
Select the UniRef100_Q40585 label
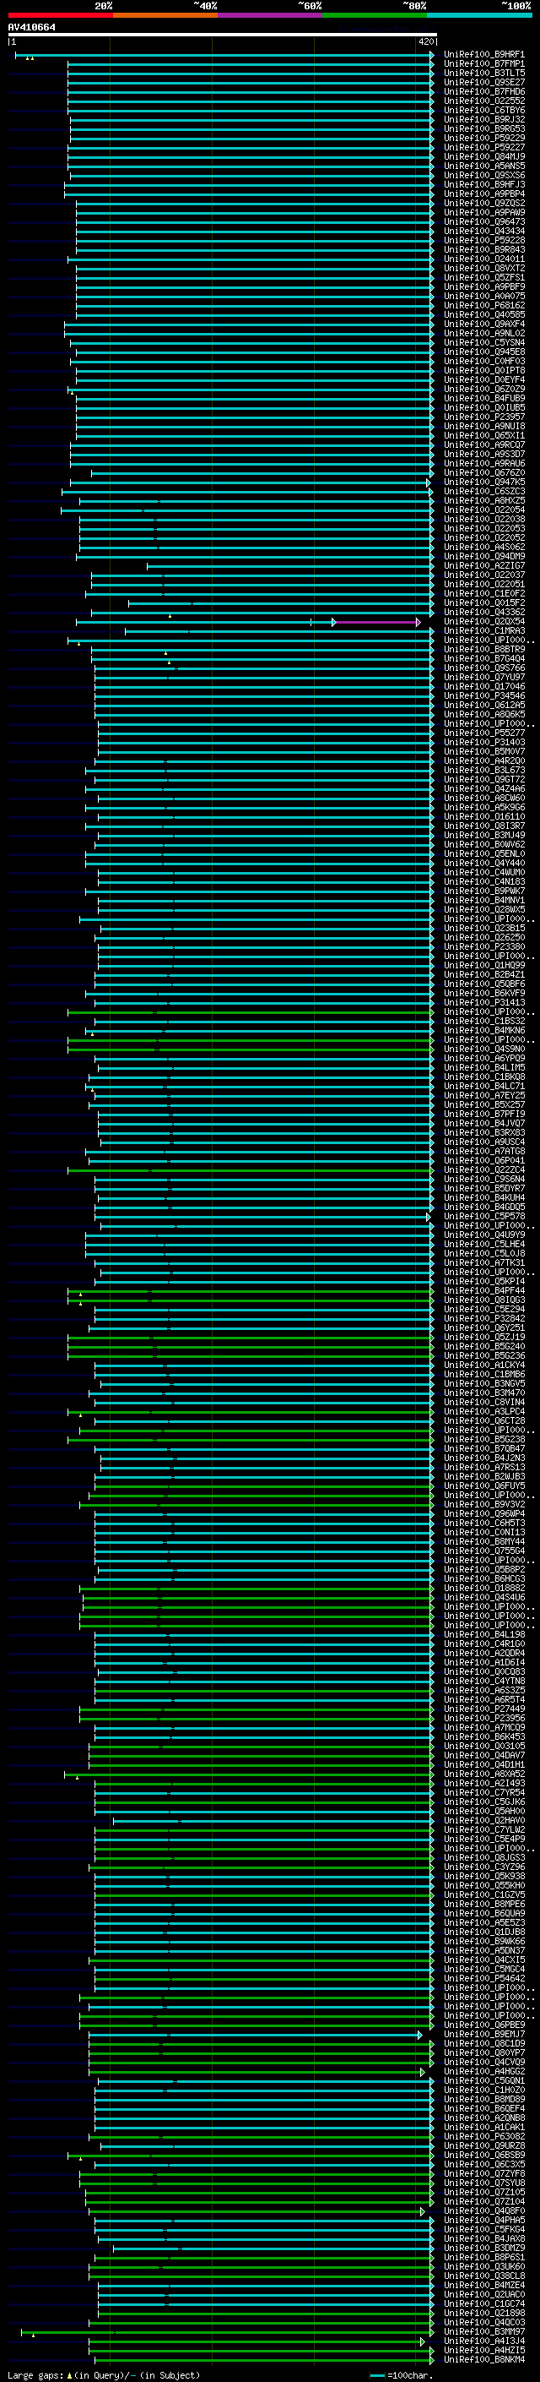tap(483, 314)
